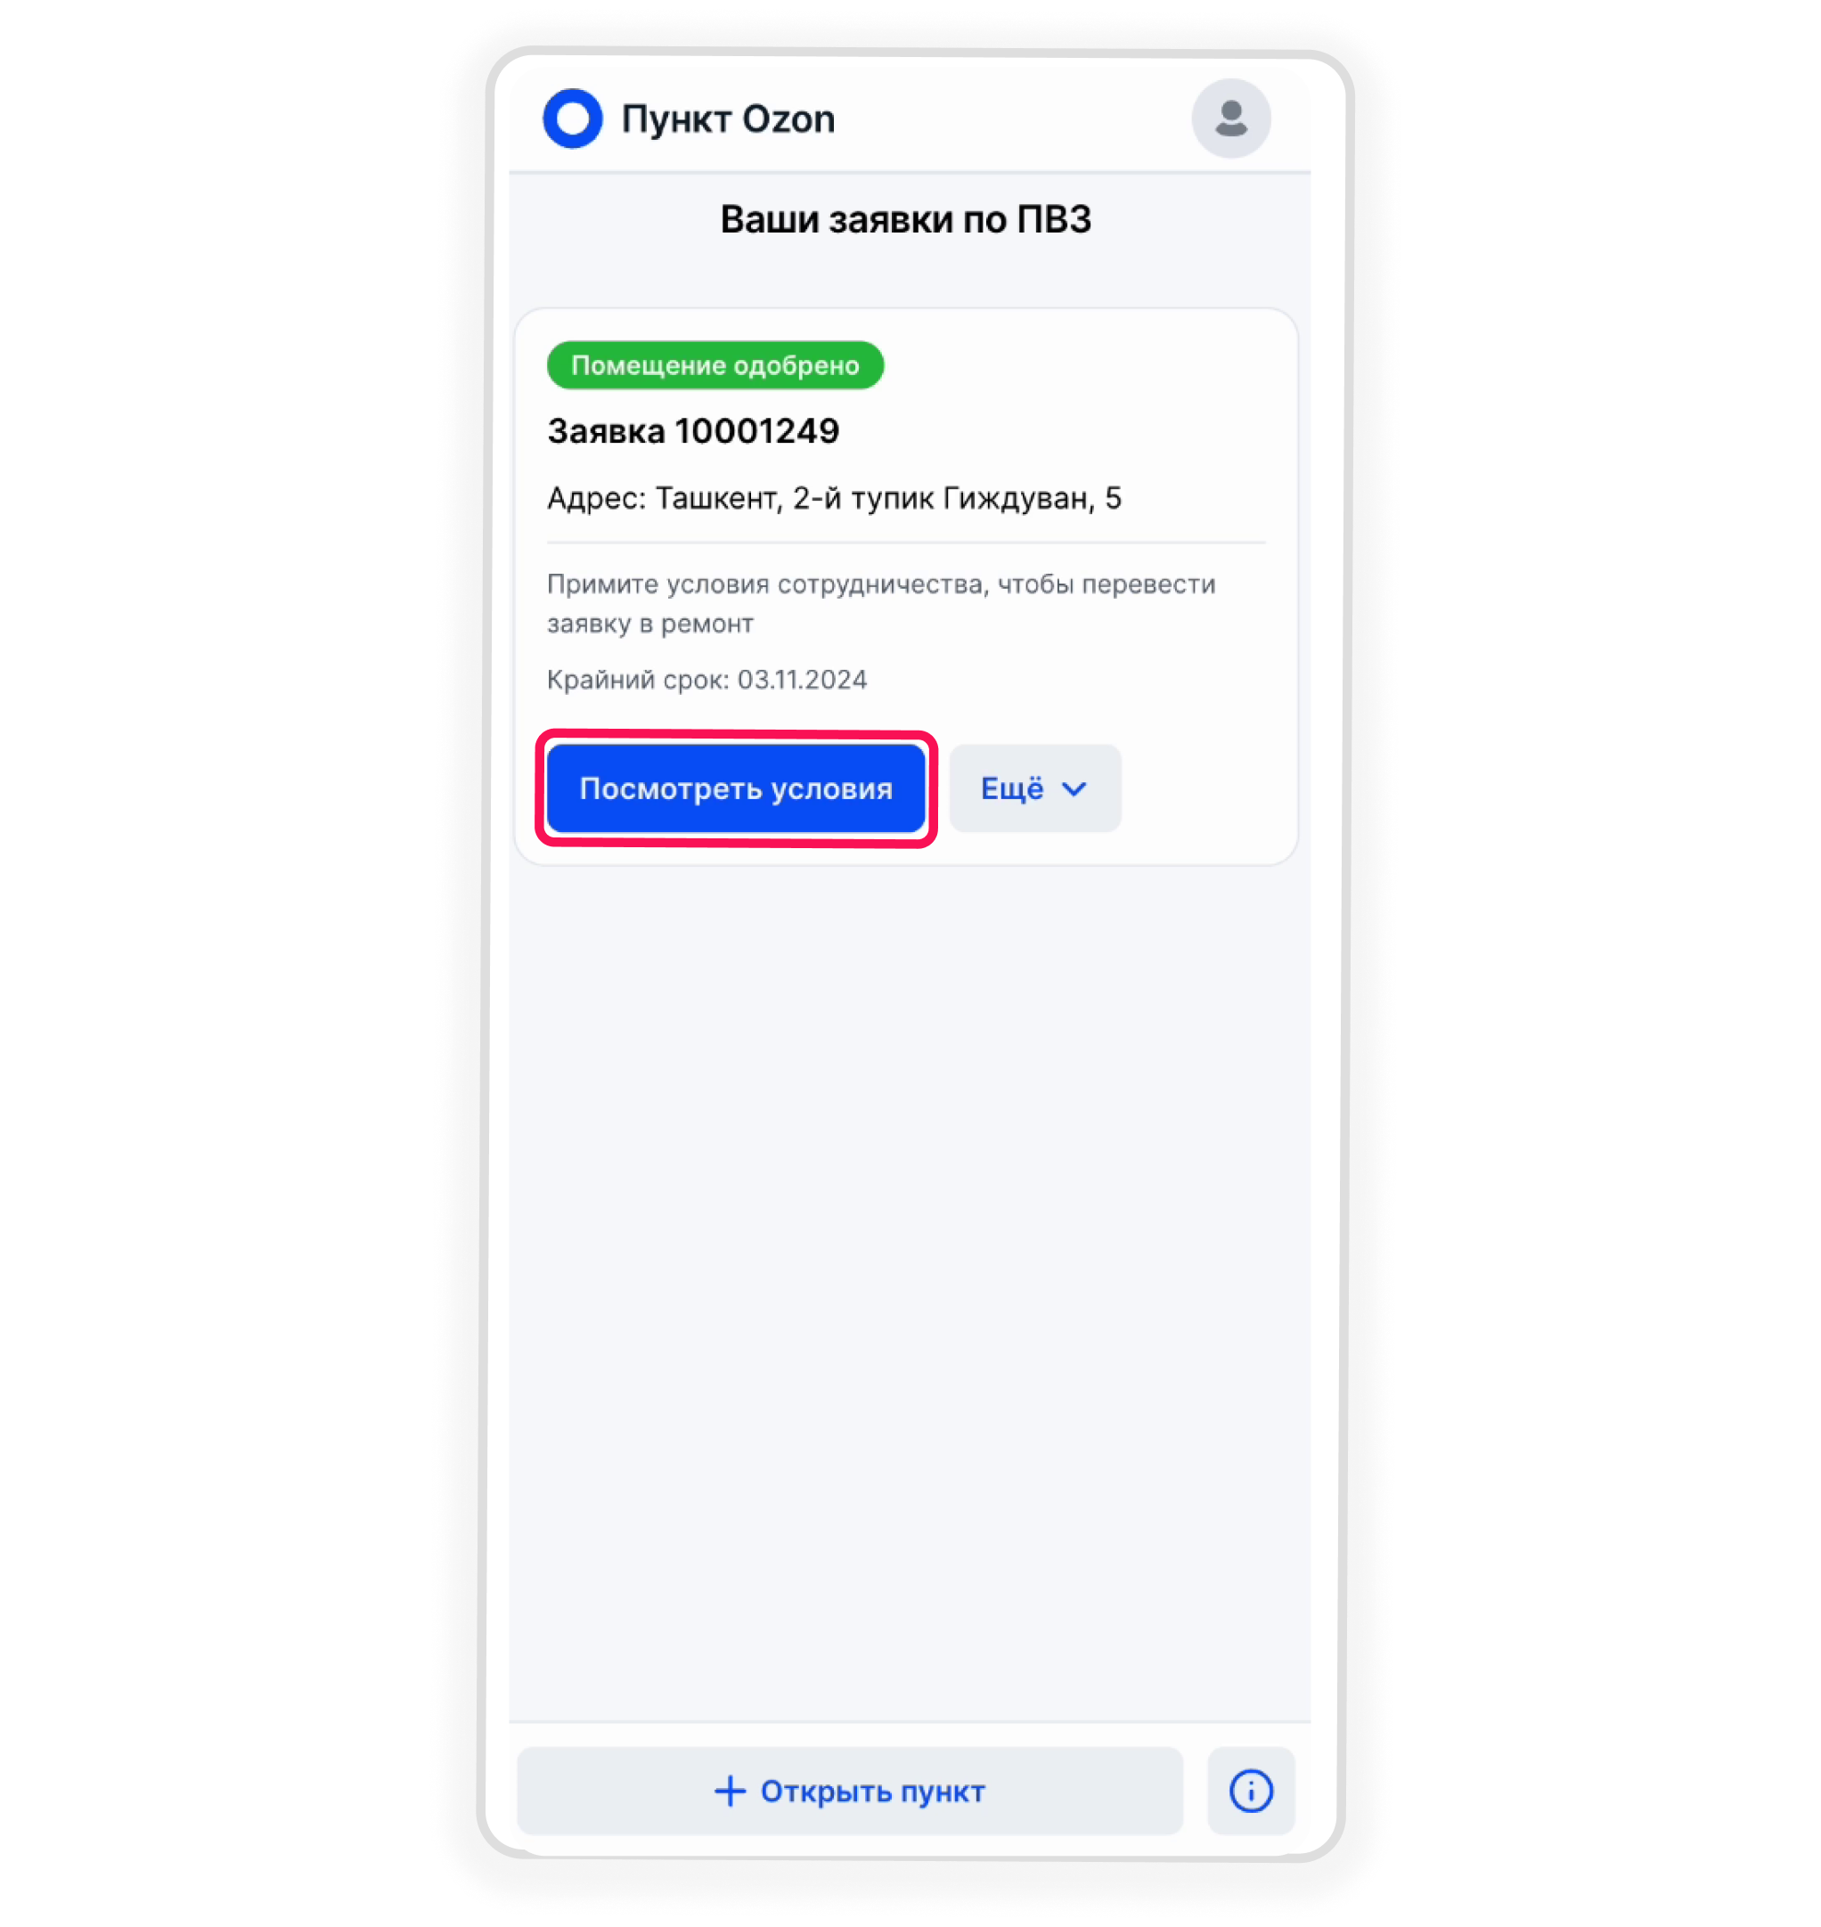Viewport: 1821px width, 1927px height.
Task: Click the blue Ozon logo circle
Action: [x=572, y=118]
